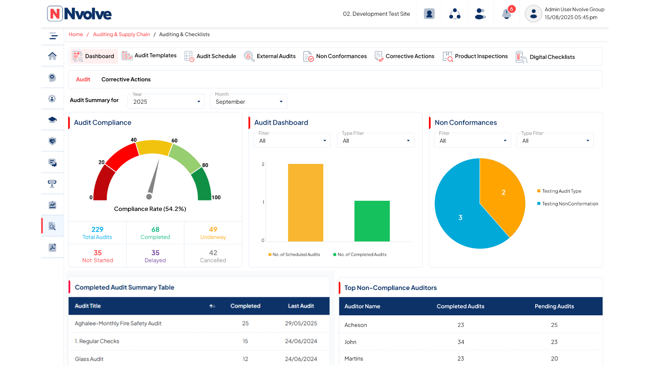The height and width of the screenshot is (365, 650).
Task: Select the Home icon in left sidebar
Action: (52, 56)
